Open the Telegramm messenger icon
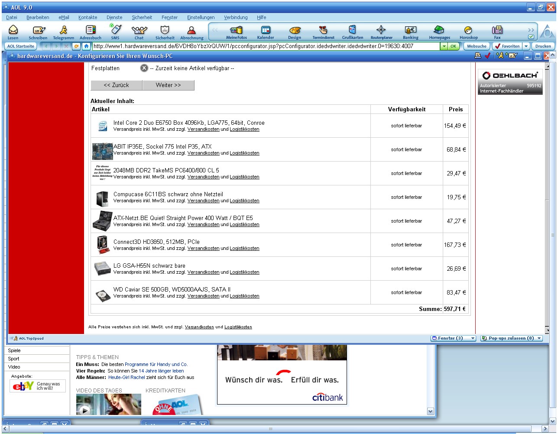 click(x=64, y=32)
